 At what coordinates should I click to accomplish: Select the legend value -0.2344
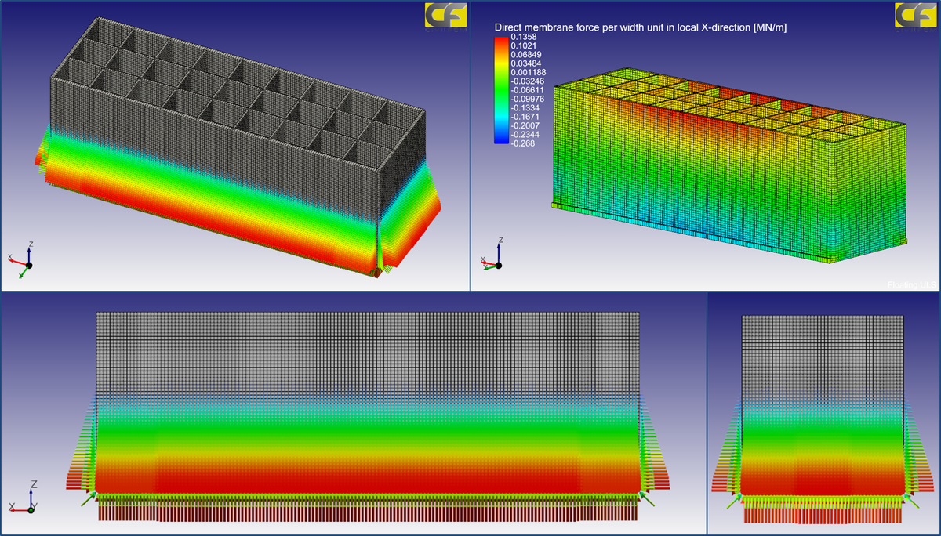click(524, 134)
